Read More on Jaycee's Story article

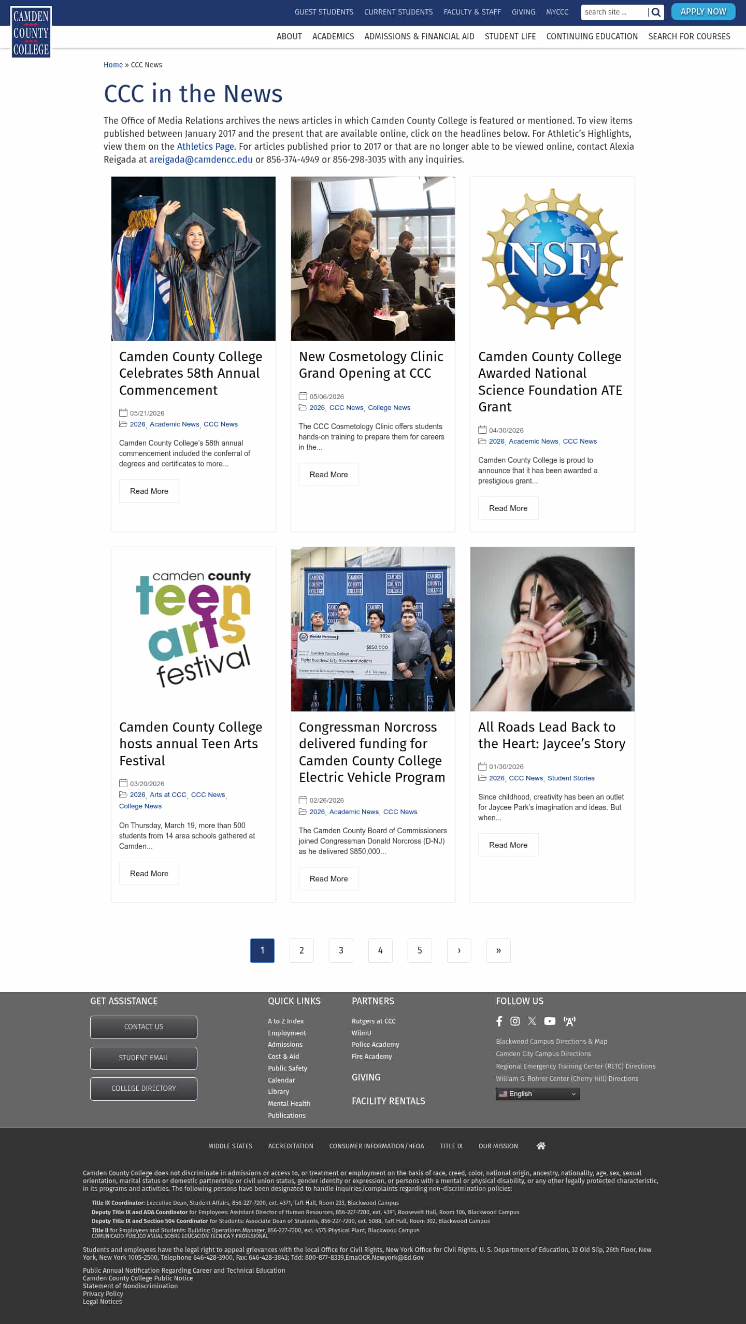click(x=508, y=845)
